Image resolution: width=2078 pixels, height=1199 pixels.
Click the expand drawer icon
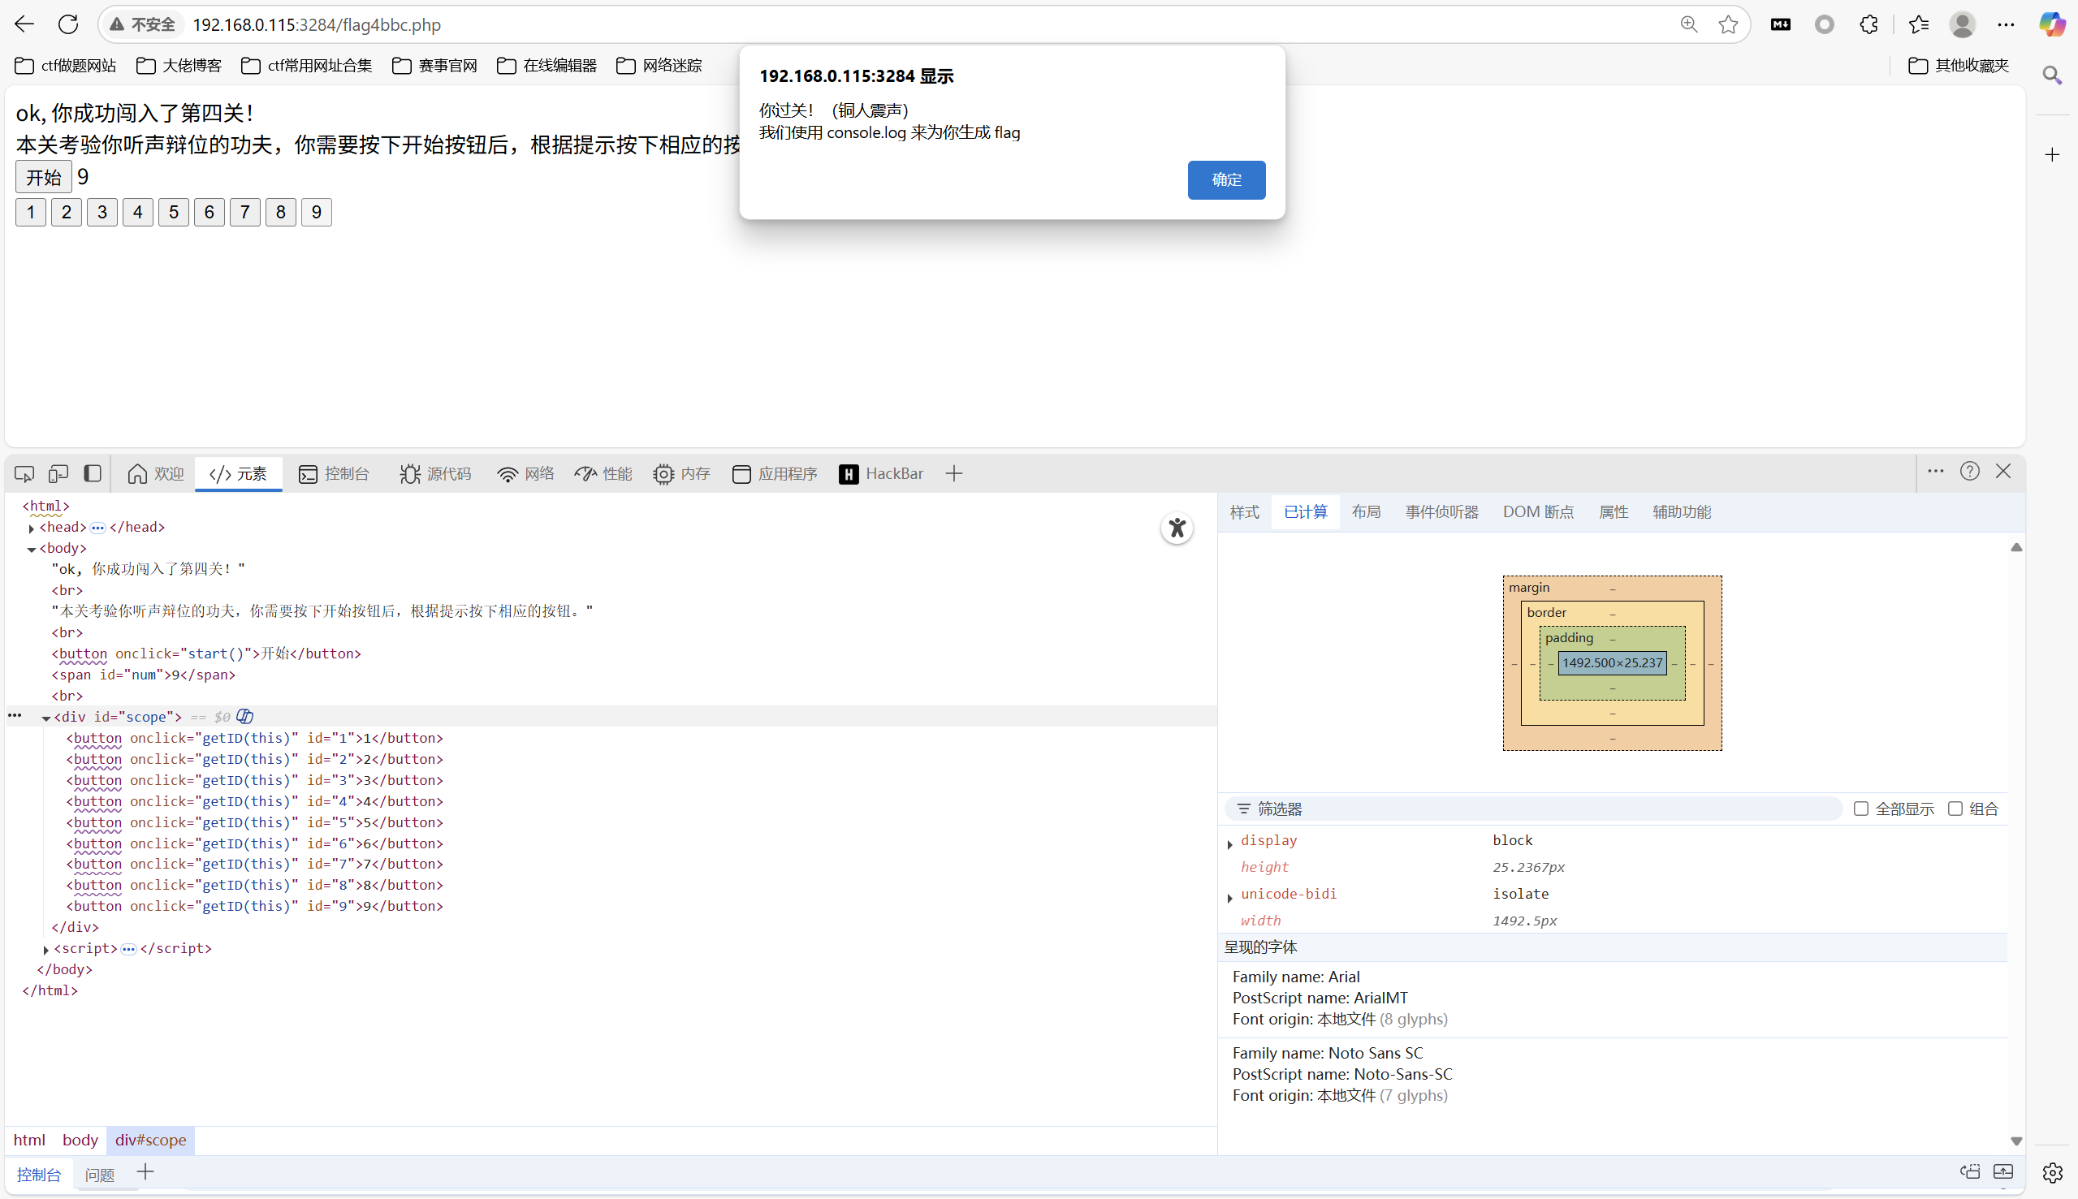(2003, 1172)
